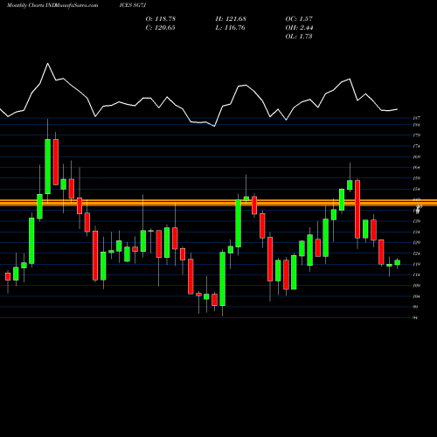Select the 159 price axis label

tap(417, 178)
